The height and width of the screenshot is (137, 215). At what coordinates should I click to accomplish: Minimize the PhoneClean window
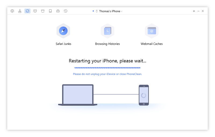(198, 11)
